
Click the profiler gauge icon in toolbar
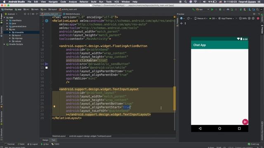[x=228, y=9]
